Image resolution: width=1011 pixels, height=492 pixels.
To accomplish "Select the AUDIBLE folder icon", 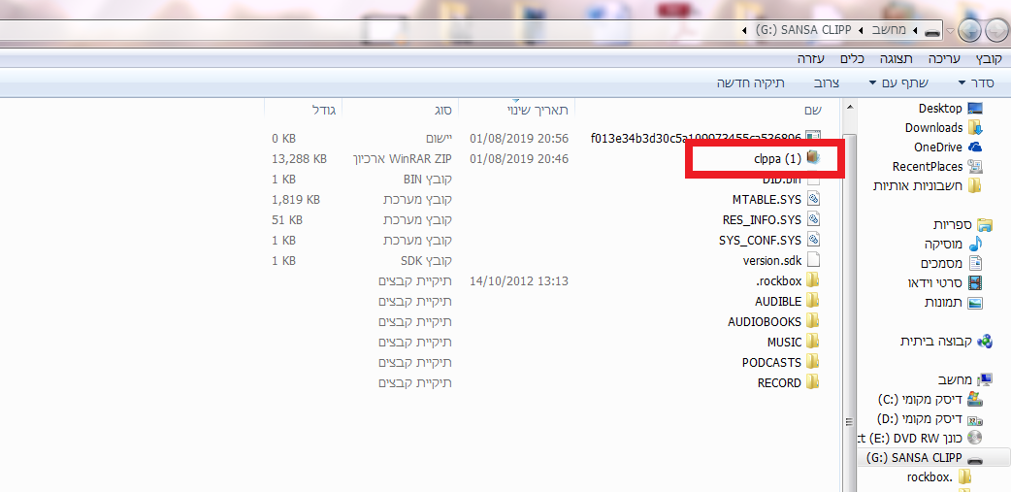I will click(x=812, y=301).
